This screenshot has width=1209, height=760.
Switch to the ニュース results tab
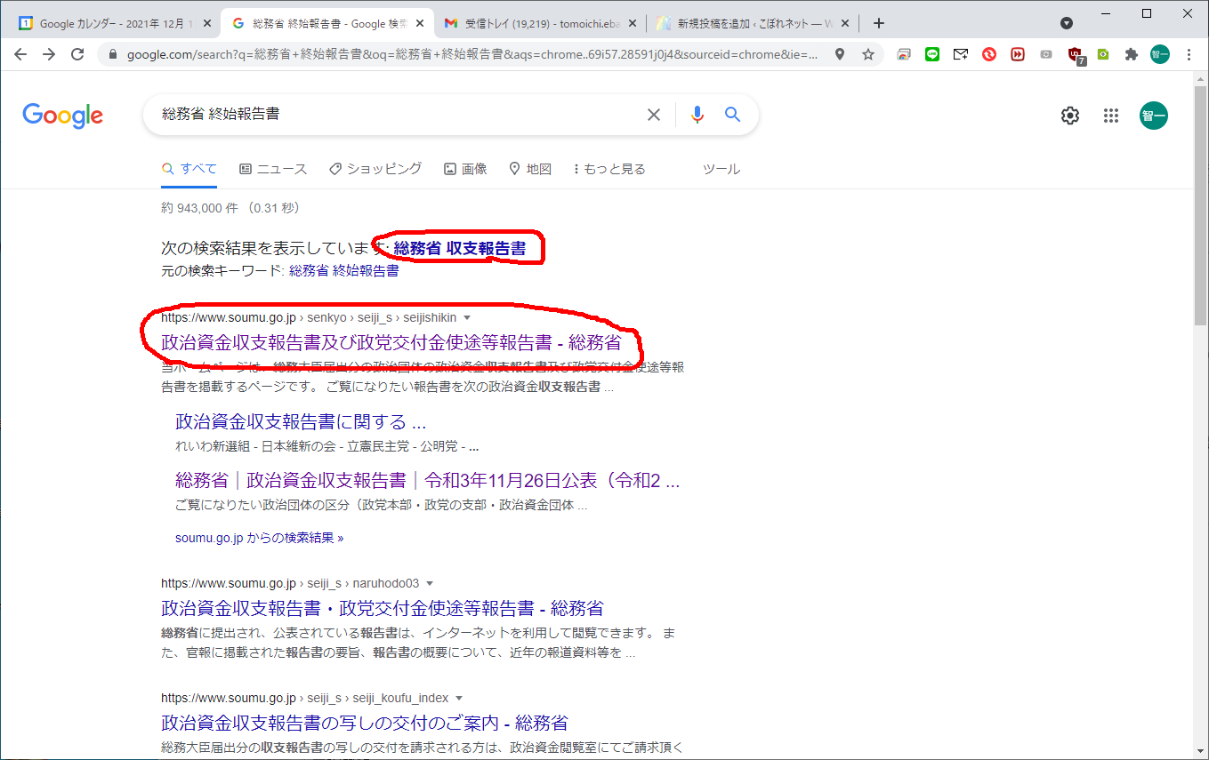[273, 169]
